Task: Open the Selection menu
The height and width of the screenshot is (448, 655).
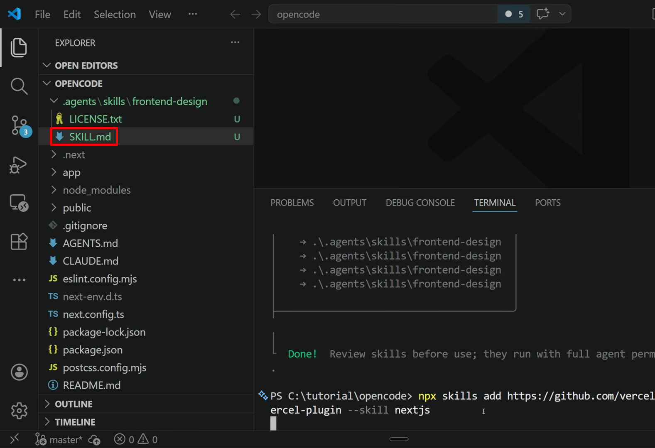Action: pyautogui.click(x=115, y=15)
